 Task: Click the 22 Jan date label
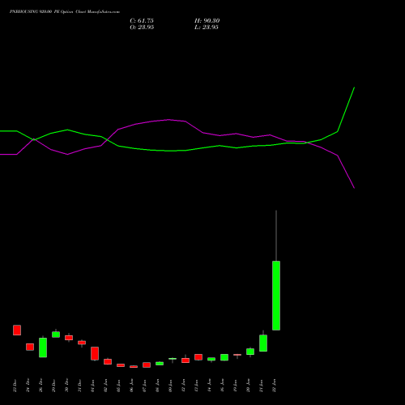tap(274, 386)
